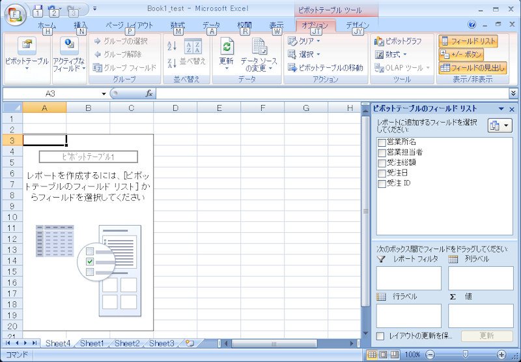This screenshot has height=362, width=521.
Task: Toggle the +/- ボタン option
Action: click(461, 55)
